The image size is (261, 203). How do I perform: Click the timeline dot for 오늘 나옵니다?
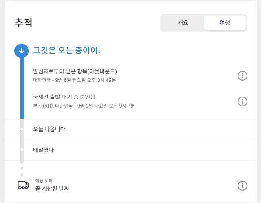pos(22,129)
